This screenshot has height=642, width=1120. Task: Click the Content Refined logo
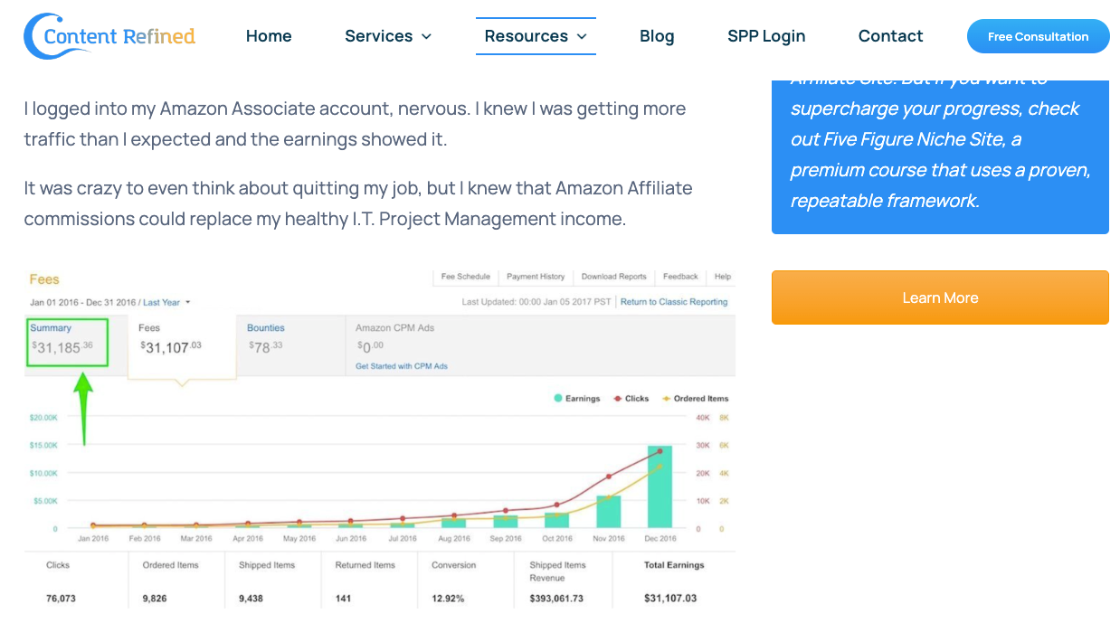[109, 36]
